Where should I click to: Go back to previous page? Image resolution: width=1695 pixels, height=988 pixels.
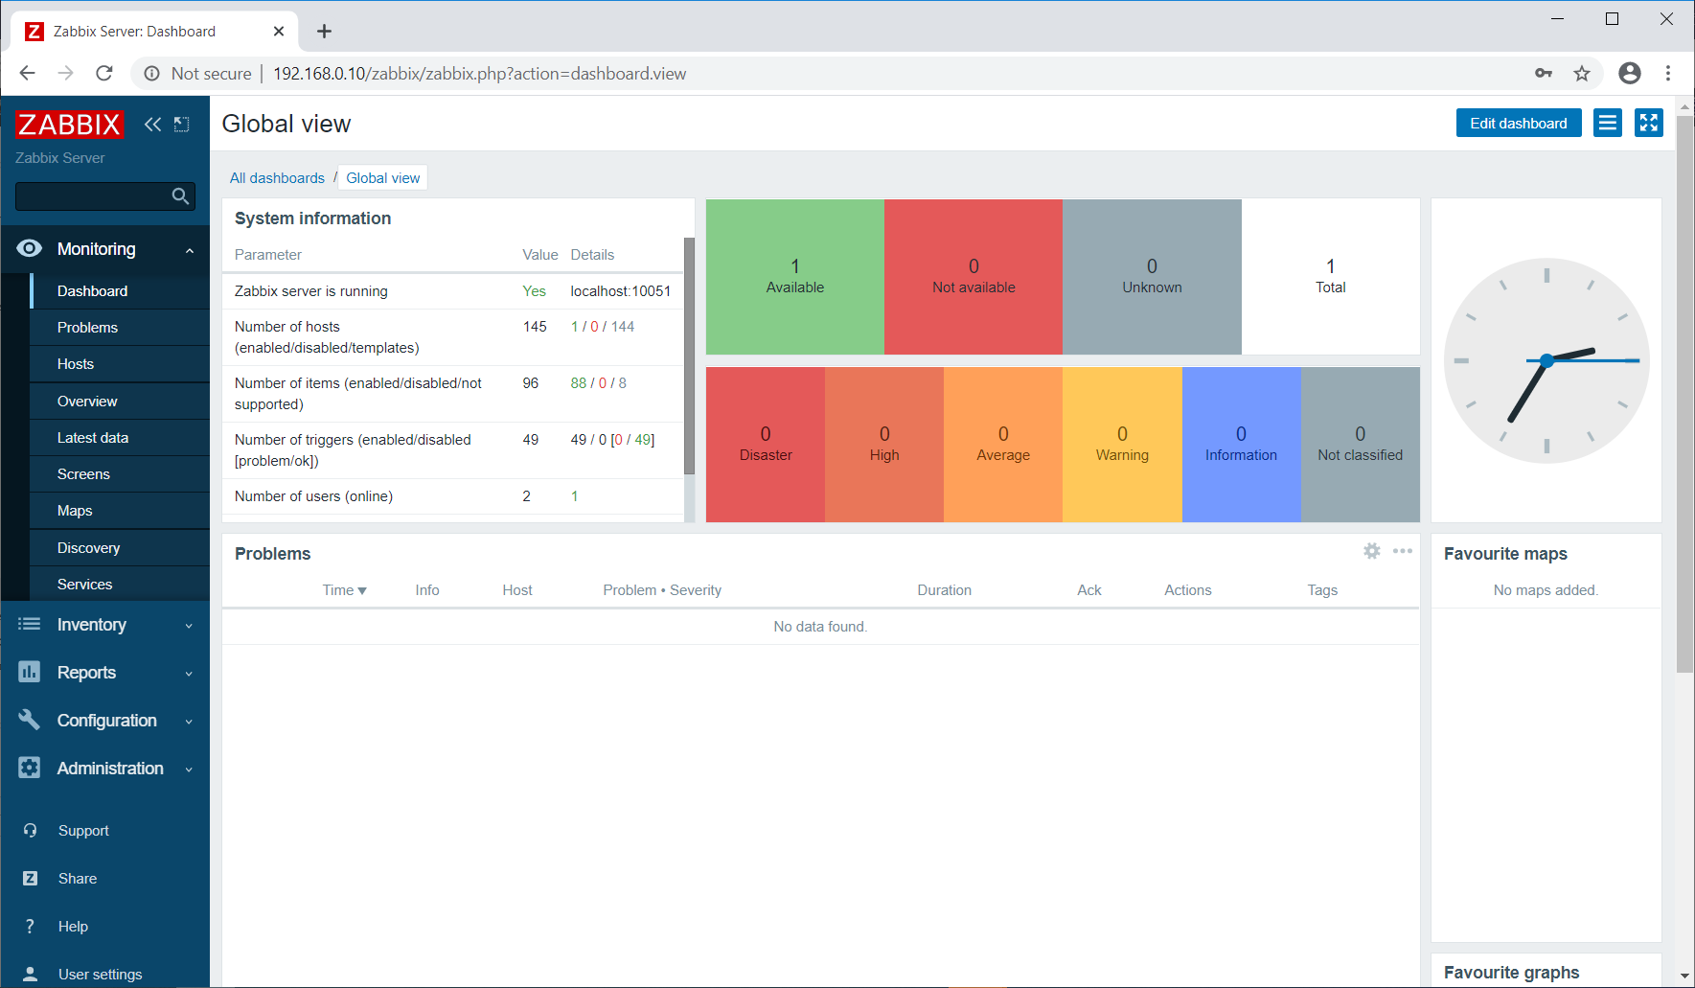click(x=28, y=74)
